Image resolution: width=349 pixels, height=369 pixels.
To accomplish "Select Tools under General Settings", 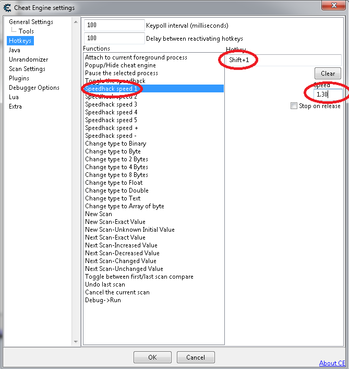I will click(x=26, y=31).
